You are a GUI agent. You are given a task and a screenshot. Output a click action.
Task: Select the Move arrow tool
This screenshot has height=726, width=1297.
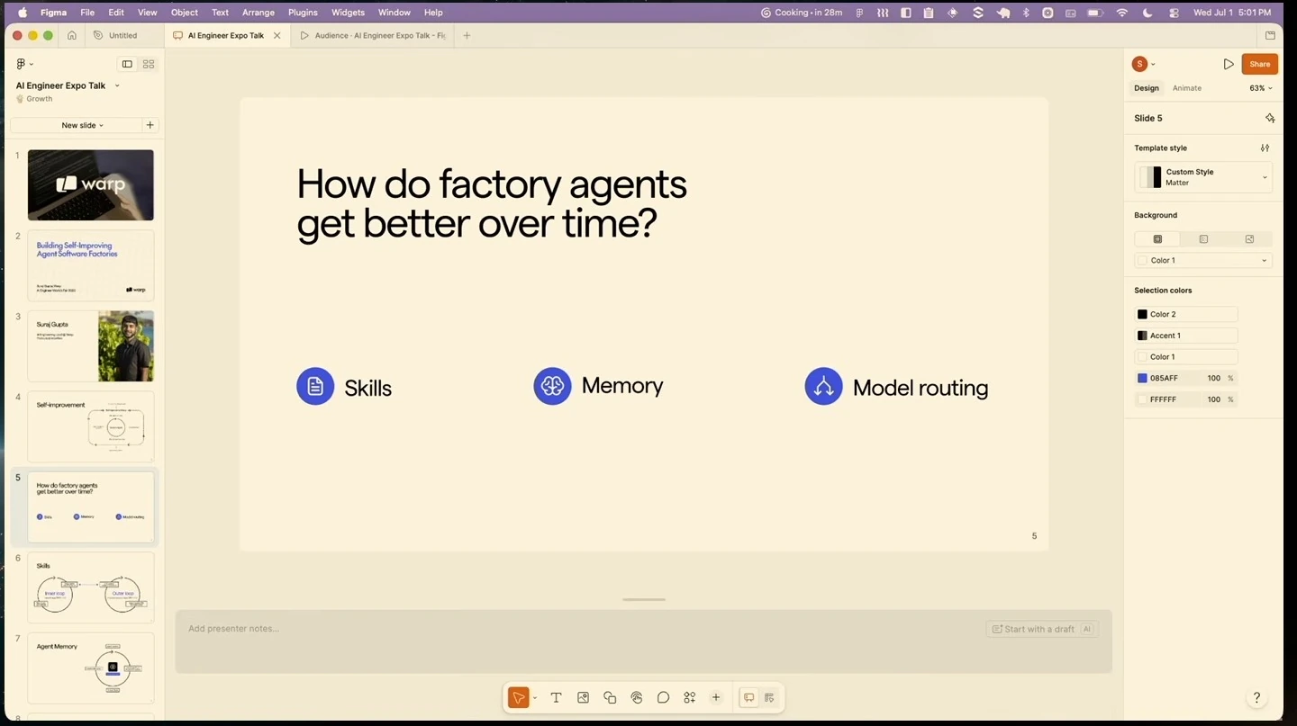(518, 697)
